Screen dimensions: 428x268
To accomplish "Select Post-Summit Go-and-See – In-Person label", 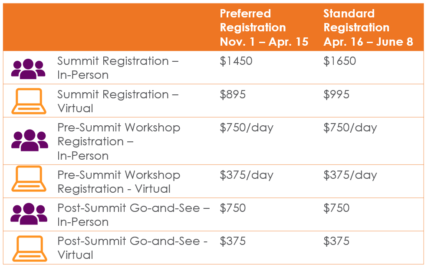I will pyautogui.click(x=133, y=215).
